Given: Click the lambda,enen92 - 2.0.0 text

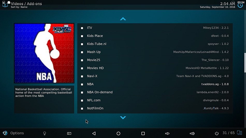Looking at the screenshot, I should [213, 92].
